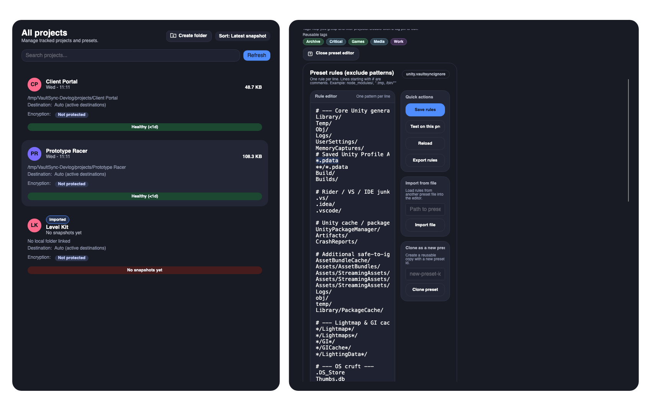The width and height of the screenshot is (651, 400).
Task: Select the Prototype Racer project title
Action: 67,151
